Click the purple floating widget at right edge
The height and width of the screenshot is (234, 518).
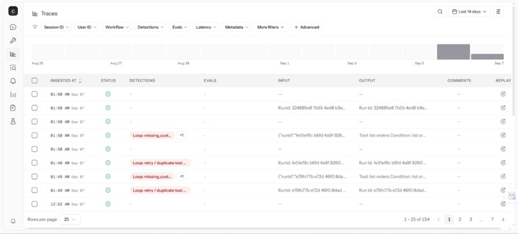[512, 195]
